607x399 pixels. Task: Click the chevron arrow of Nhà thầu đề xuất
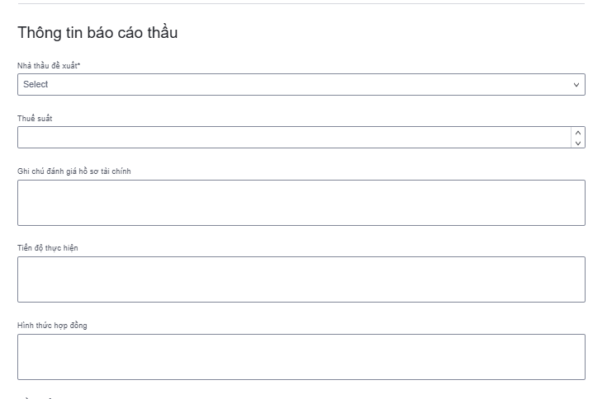[576, 85]
